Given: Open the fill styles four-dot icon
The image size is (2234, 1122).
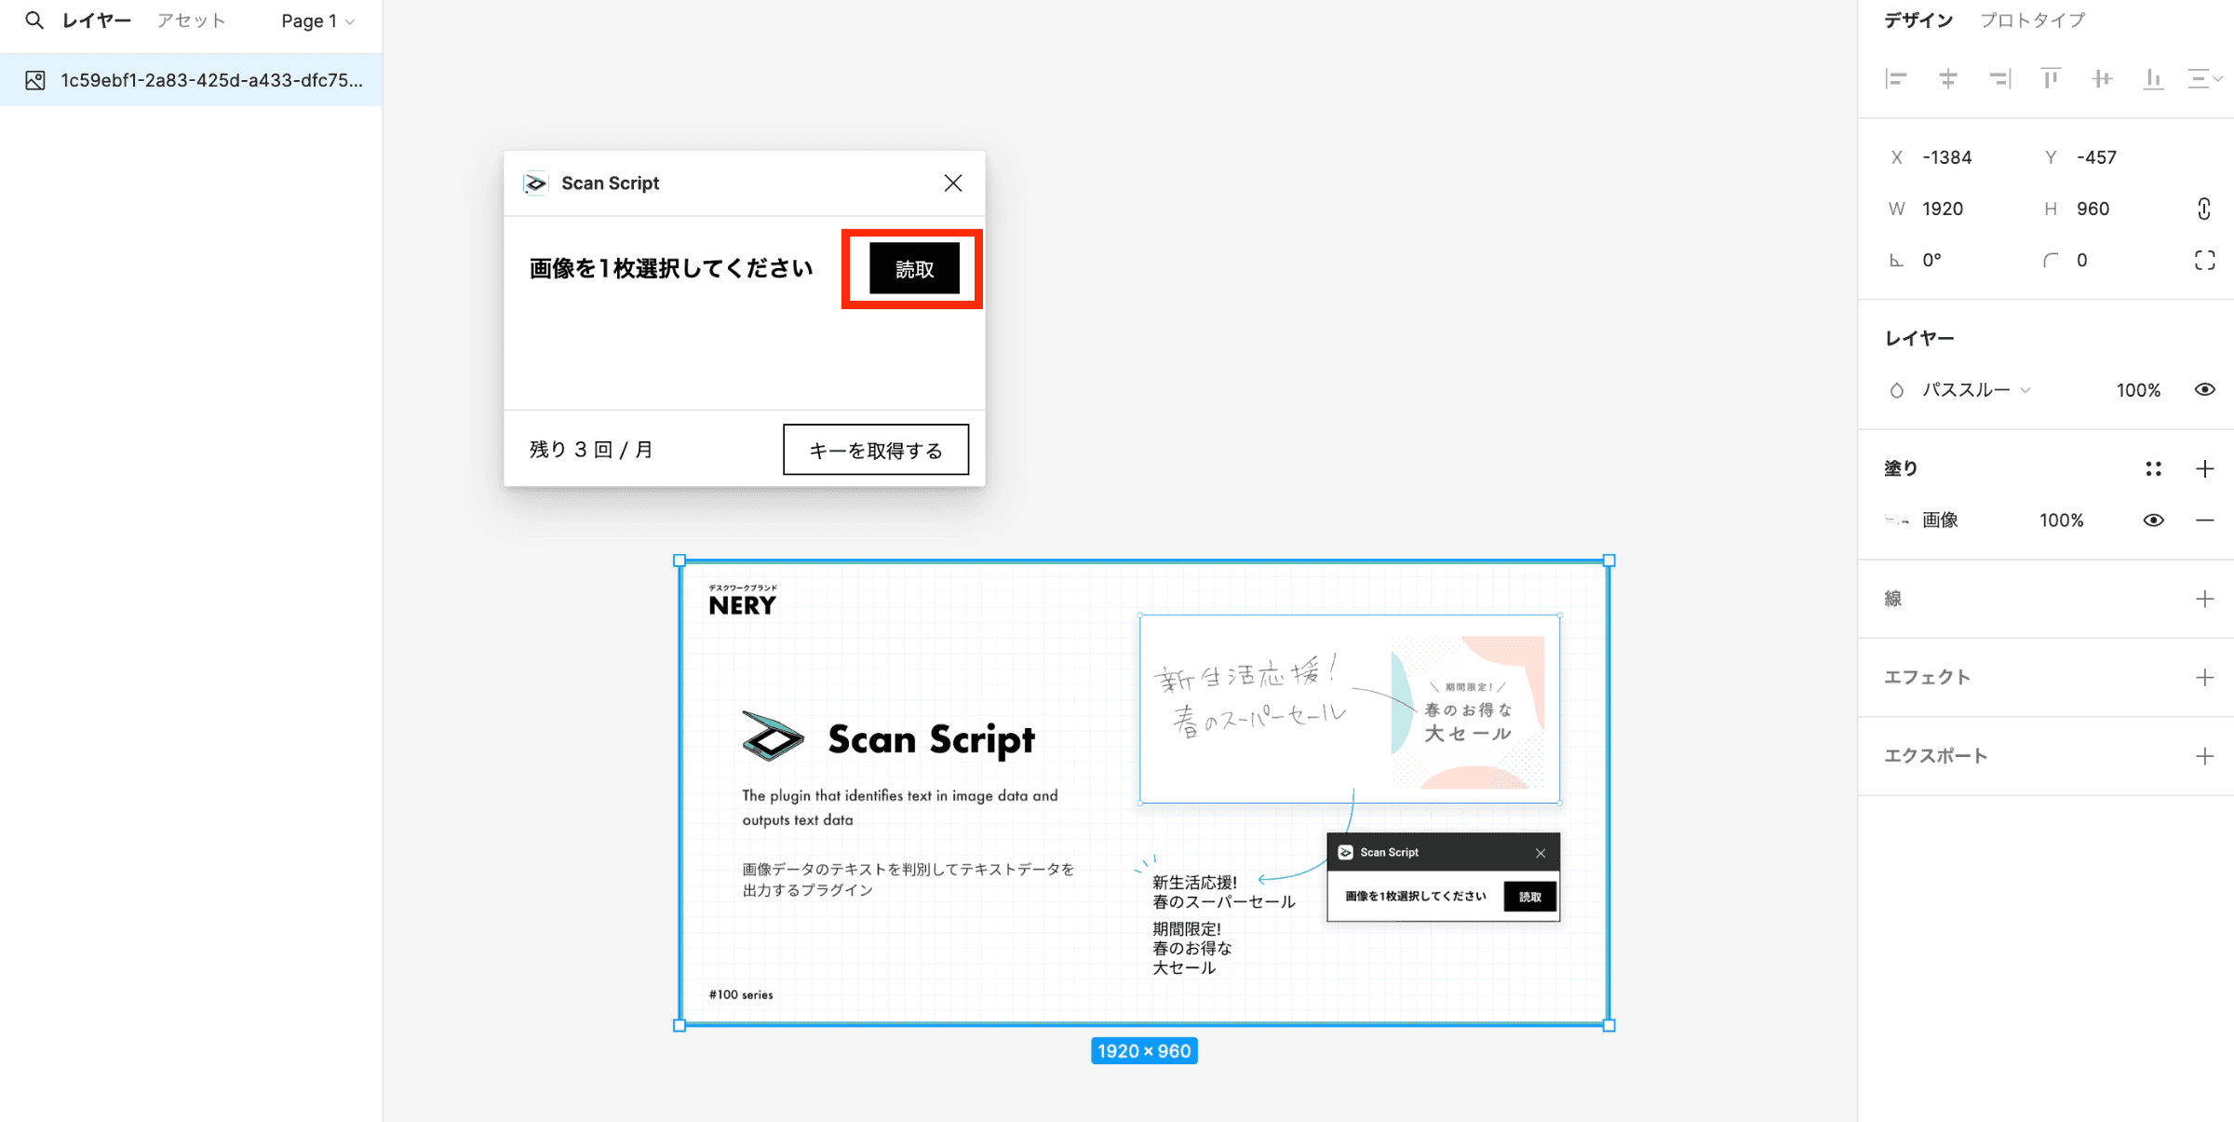Looking at the screenshot, I should coord(2153,468).
